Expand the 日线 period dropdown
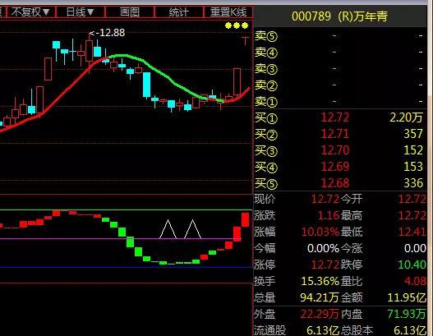The height and width of the screenshot is (336, 433). pos(80,12)
